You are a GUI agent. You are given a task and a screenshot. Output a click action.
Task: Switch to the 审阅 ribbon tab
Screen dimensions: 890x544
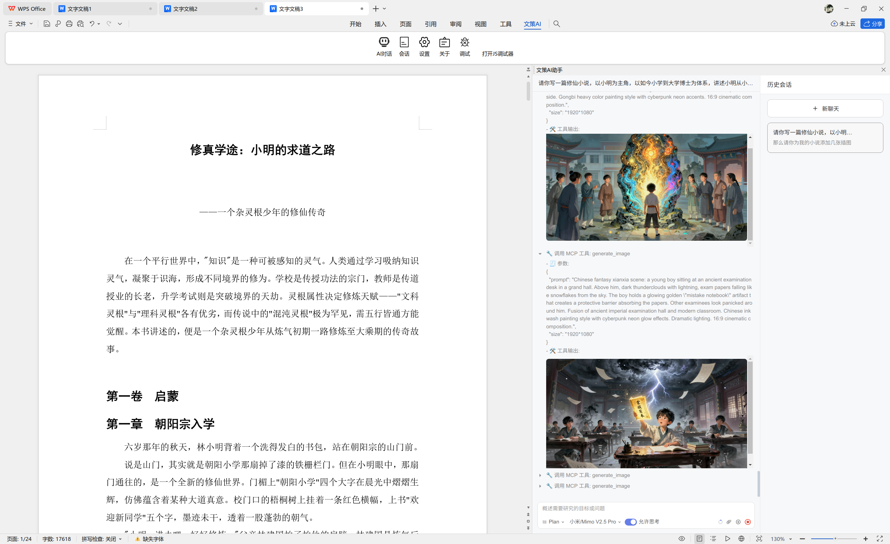455,24
